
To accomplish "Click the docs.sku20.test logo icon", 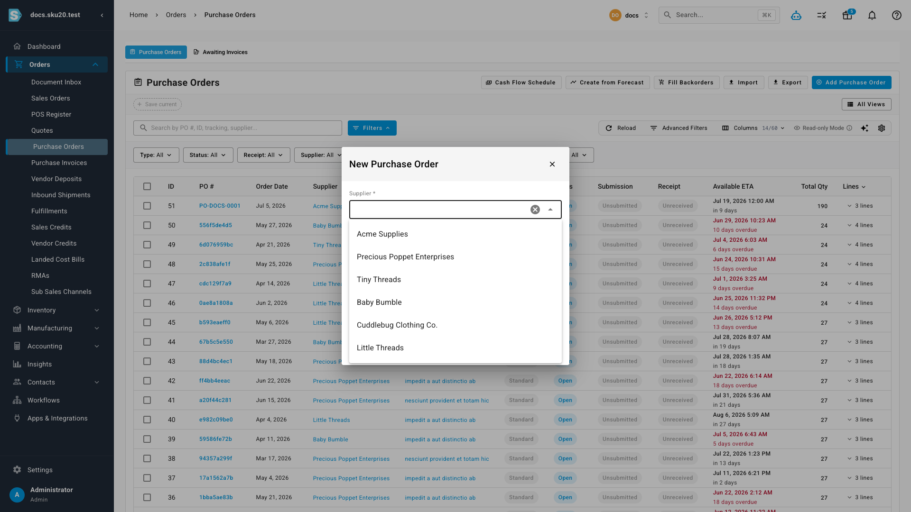I will [x=15, y=15].
